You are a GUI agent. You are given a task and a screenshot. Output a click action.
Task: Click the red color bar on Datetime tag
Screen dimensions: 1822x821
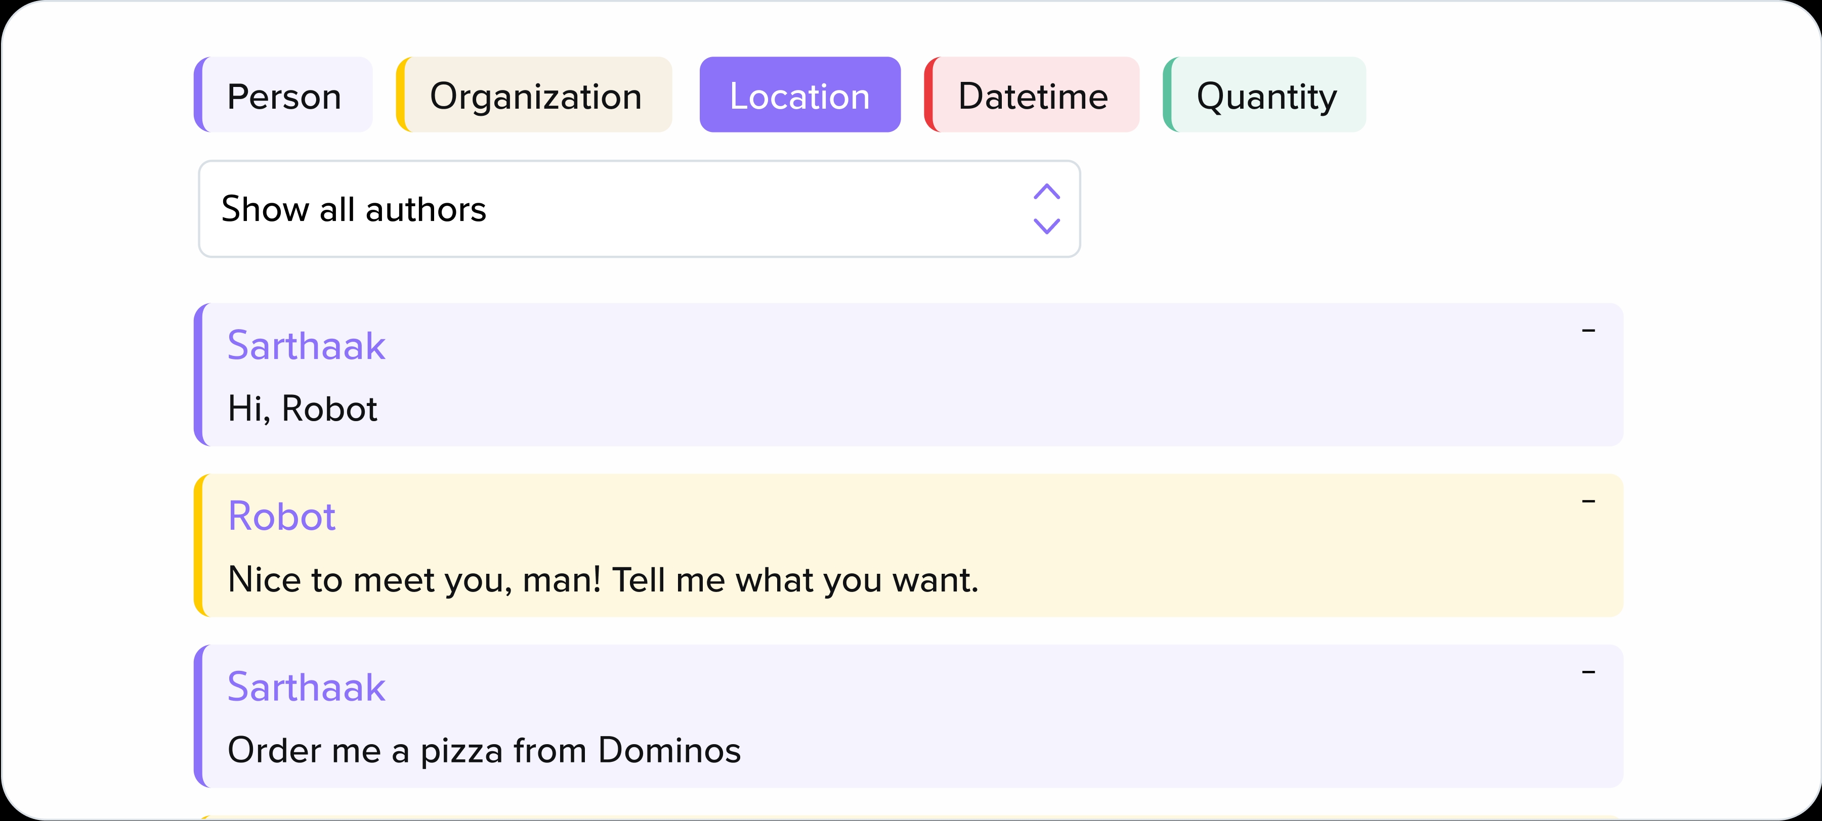point(929,96)
